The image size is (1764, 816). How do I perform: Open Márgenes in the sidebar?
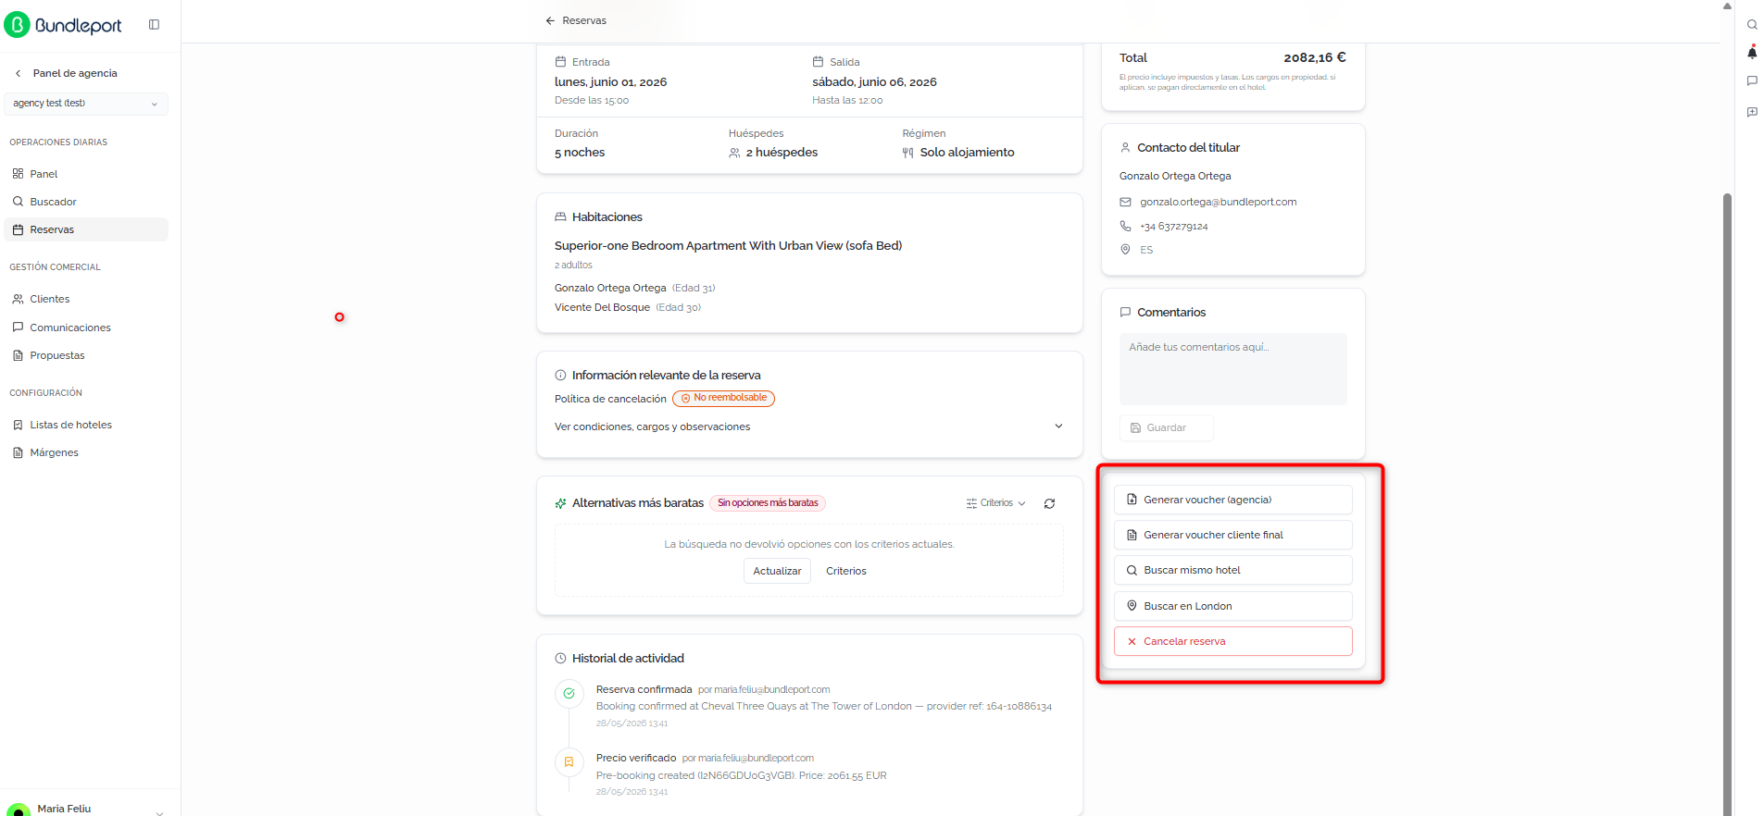pos(86,452)
